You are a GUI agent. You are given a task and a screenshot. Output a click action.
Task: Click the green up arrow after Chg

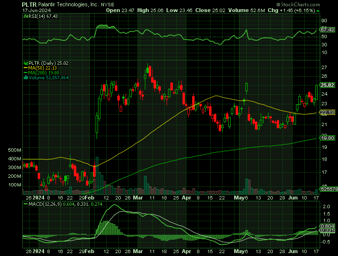[x=318, y=11]
